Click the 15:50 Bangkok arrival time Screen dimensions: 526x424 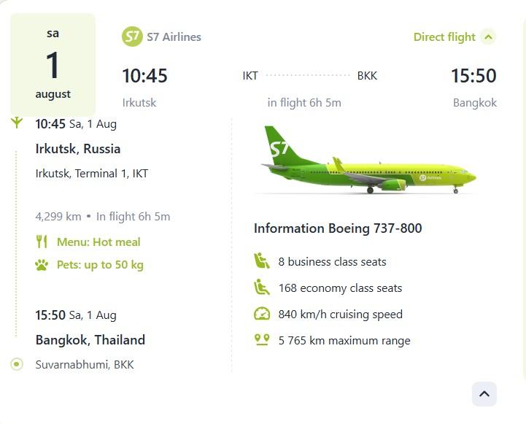[473, 75]
